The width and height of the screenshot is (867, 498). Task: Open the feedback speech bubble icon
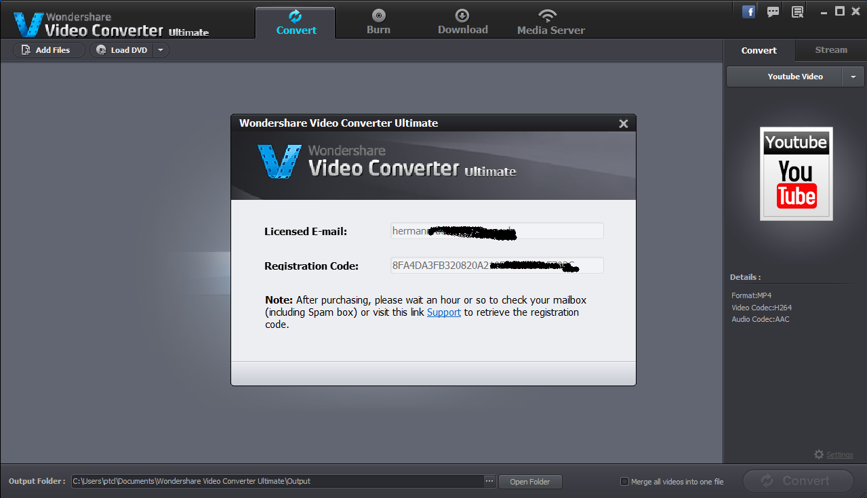point(773,12)
